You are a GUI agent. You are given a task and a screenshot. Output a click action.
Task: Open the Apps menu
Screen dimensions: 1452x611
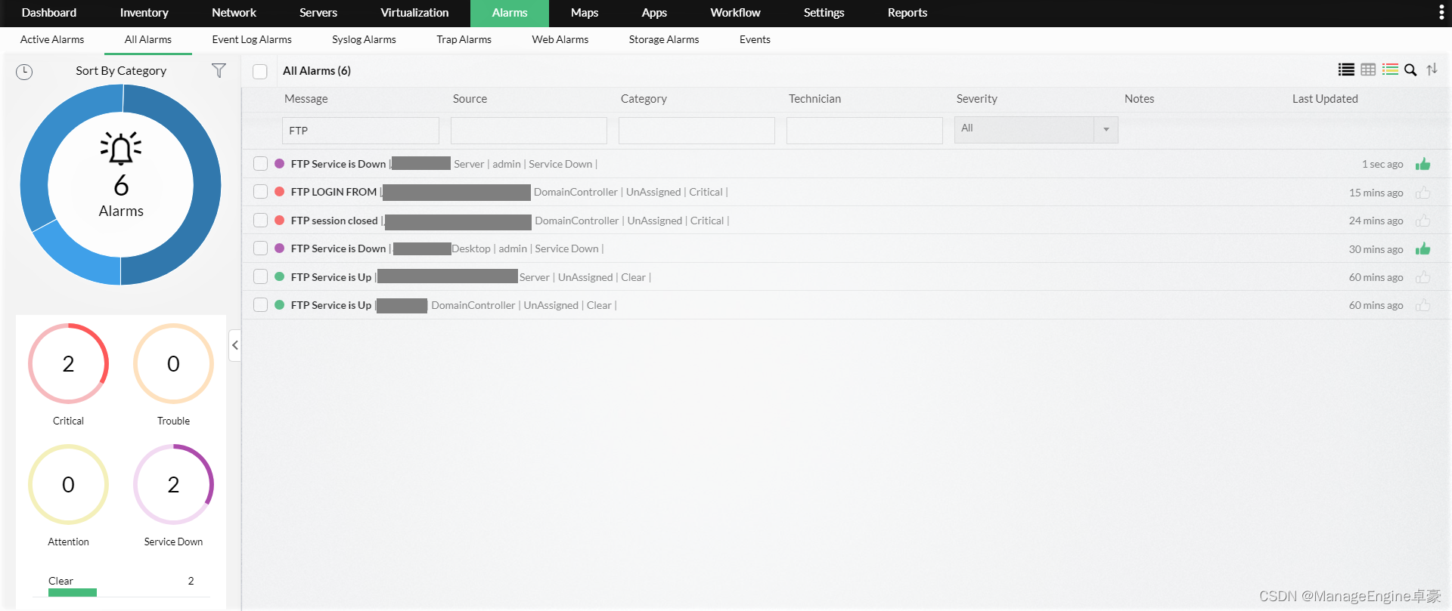pos(654,13)
